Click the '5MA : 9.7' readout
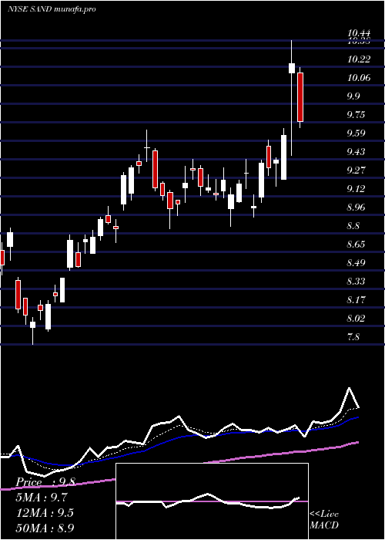Viewport: 385px width, 540px height. [x=42, y=498]
